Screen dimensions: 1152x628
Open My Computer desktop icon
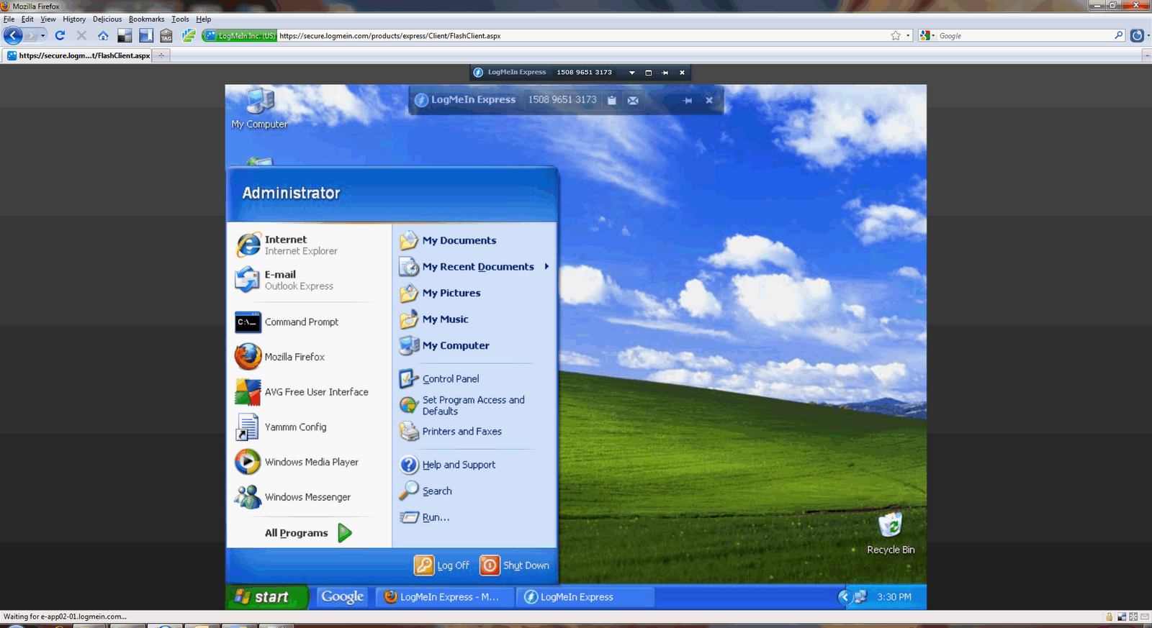point(259,108)
